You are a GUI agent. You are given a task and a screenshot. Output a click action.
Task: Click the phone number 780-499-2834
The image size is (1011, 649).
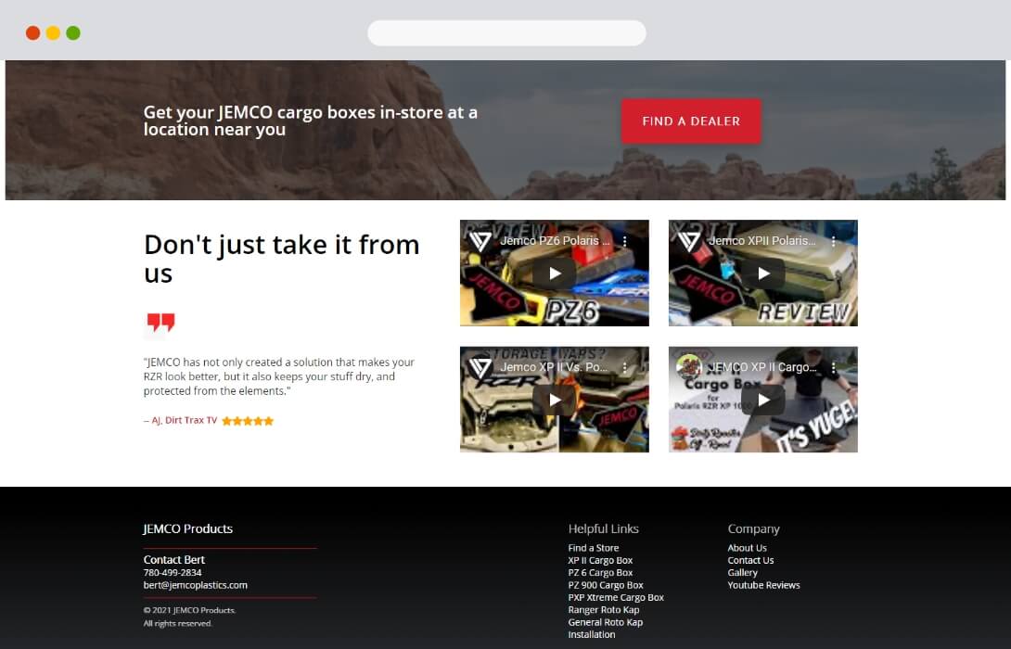coord(173,572)
